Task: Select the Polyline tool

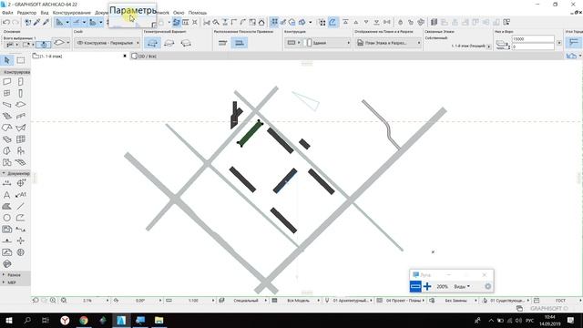Action: 21,218
